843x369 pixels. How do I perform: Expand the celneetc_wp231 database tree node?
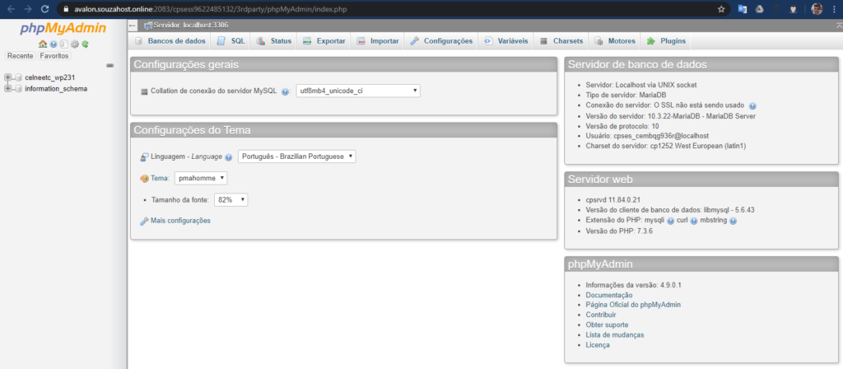pyautogui.click(x=7, y=77)
